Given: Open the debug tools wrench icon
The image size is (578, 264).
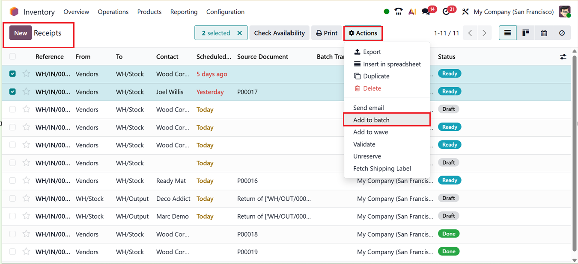Looking at the screenshot, I should click(x=465, y=12).
